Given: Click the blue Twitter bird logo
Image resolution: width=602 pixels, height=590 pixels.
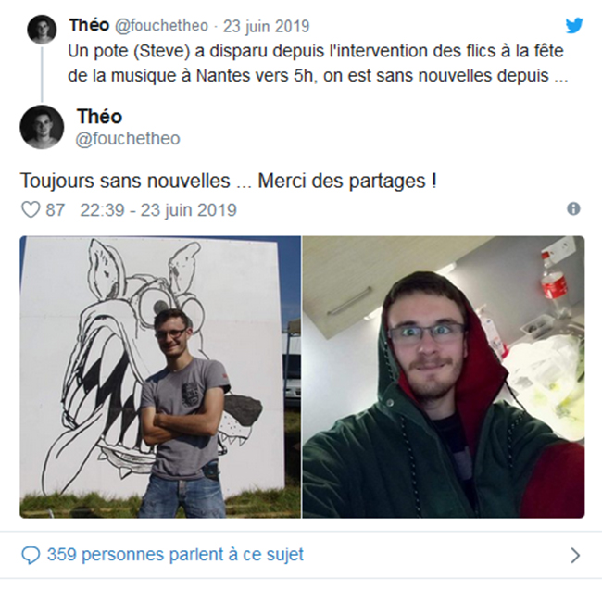Looking at the screenshot, I should [574, 26].
